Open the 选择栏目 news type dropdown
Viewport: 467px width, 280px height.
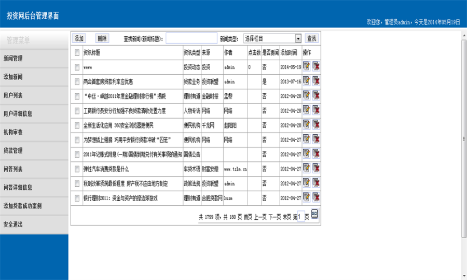pyautogui.click(x=272, y=38)
